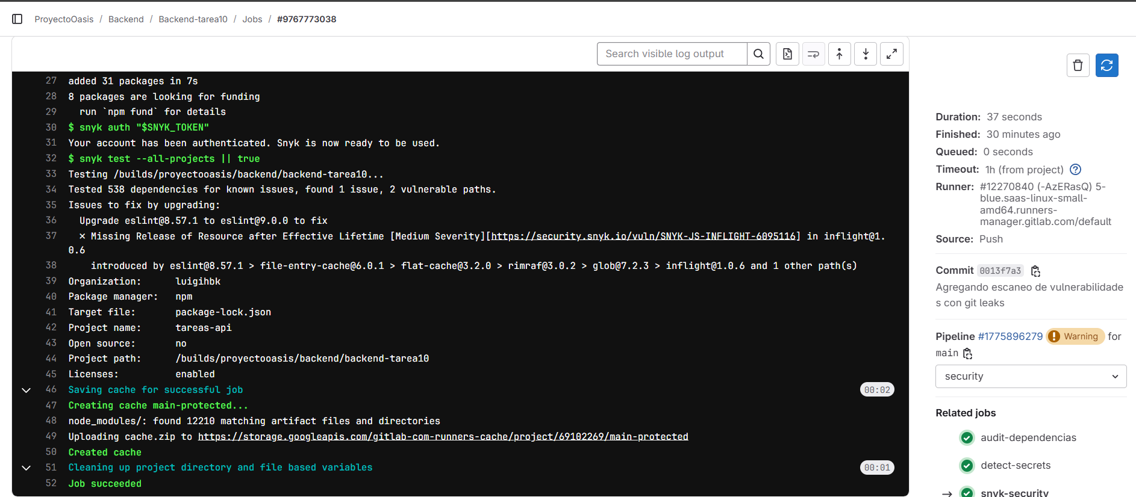
Task: Click the 00:01 section duration badge
Action: 877,468
